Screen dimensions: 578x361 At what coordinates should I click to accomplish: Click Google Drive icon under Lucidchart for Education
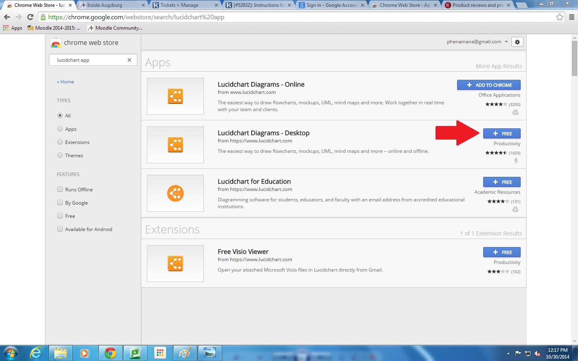(x=515, y=210)
